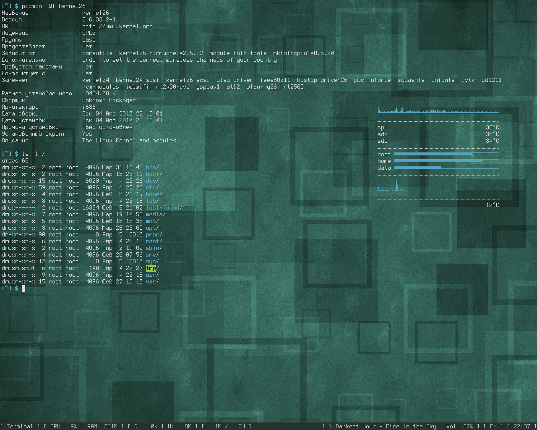
Task: Select the dev/ directory entry
Action: point(152,181)
